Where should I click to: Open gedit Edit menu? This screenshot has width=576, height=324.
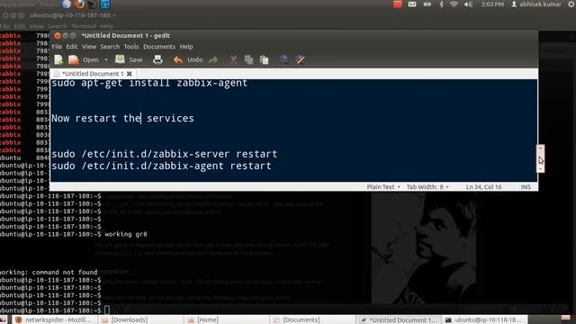[x=72, y=47]
